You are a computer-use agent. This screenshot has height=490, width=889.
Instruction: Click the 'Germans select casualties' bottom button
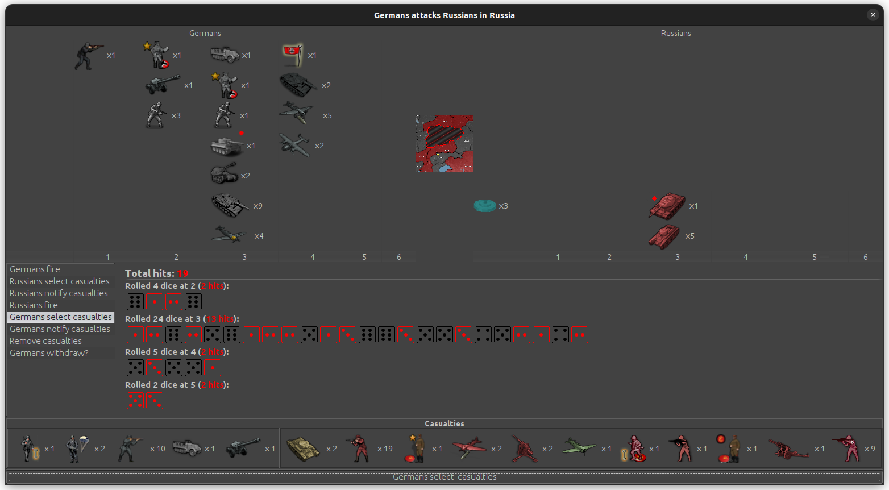click(x=444, y=477)
